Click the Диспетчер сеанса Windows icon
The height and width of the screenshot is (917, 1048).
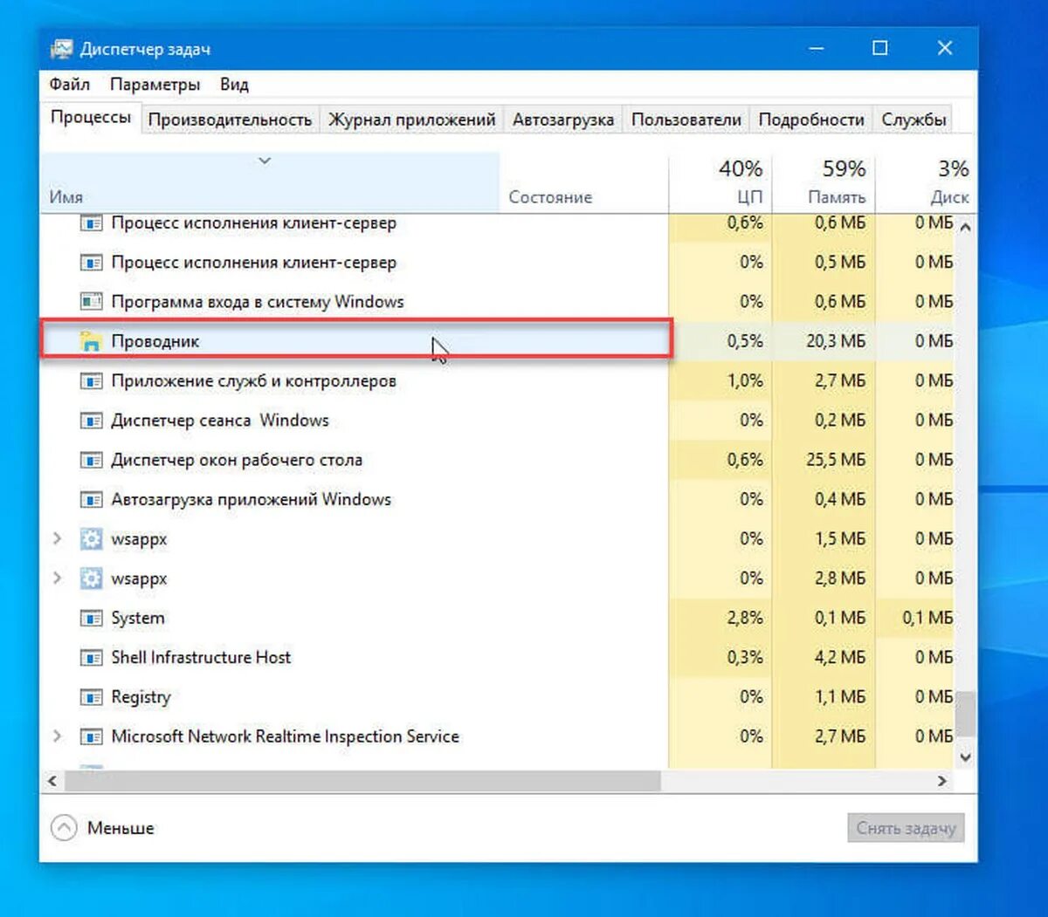click(91, 421)
